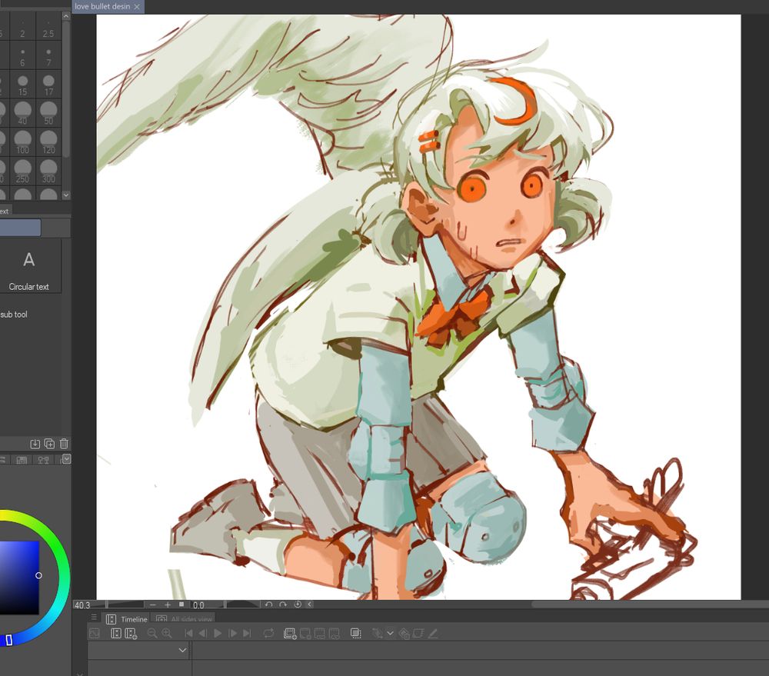
Task: Choose brush size 50
Action: pos(48,113)
